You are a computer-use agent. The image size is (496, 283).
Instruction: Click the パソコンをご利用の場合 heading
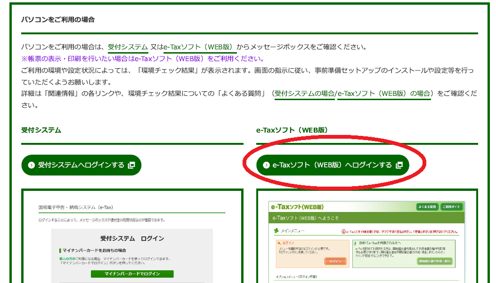click(58, 20)
